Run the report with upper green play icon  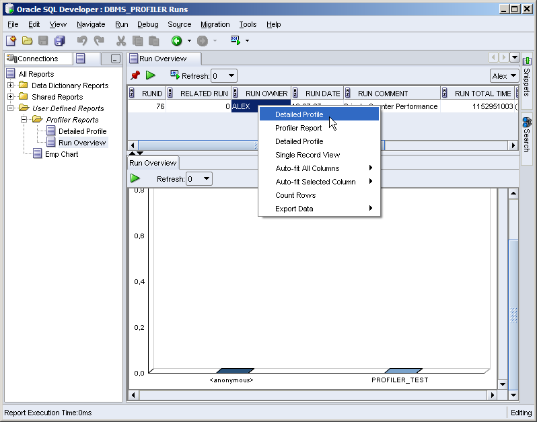151,75
